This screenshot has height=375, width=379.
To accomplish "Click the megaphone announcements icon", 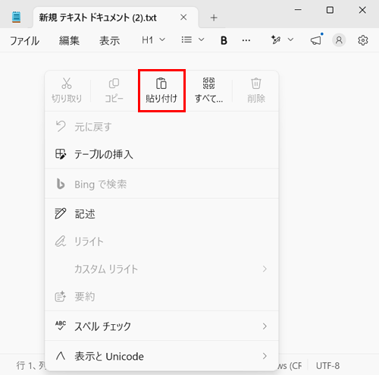I will tap(316, 40).
